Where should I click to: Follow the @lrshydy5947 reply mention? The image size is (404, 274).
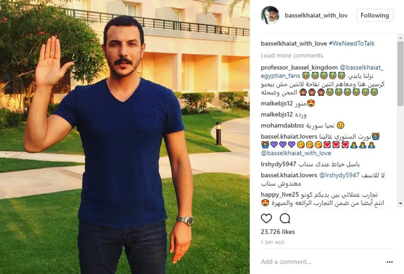point(339,175)
